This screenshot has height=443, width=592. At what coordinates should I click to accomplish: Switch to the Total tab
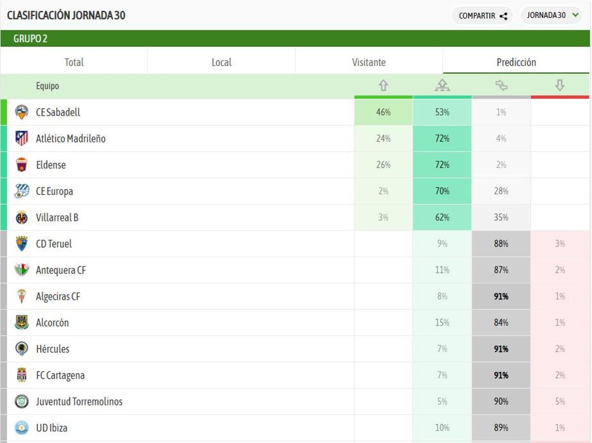pyautogui.click(x=74, y=62)
